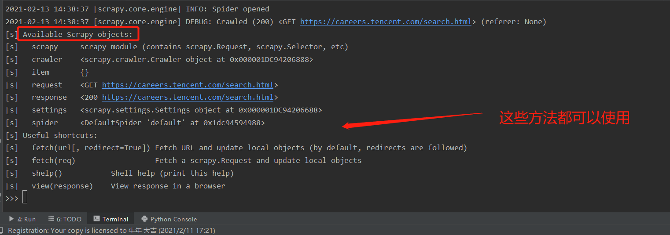Viewport: 670px width, 235px height.
Task: Select the Terminal tool window tab
Action: 110,219
